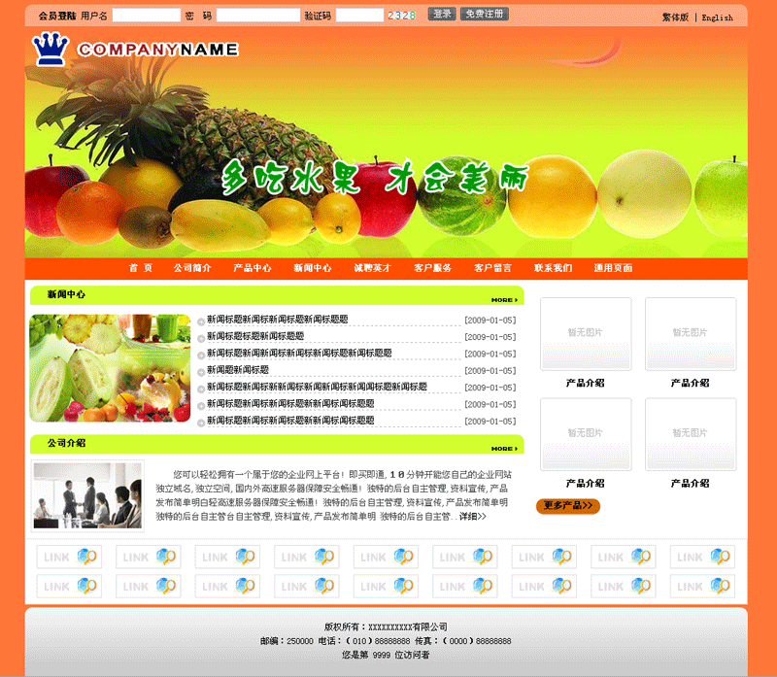
Task: Click the captcha code image 2328
Action: [x=402, y=15]
